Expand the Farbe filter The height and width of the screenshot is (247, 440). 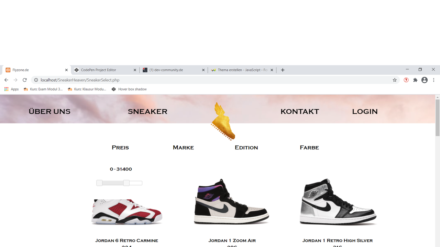309,148
